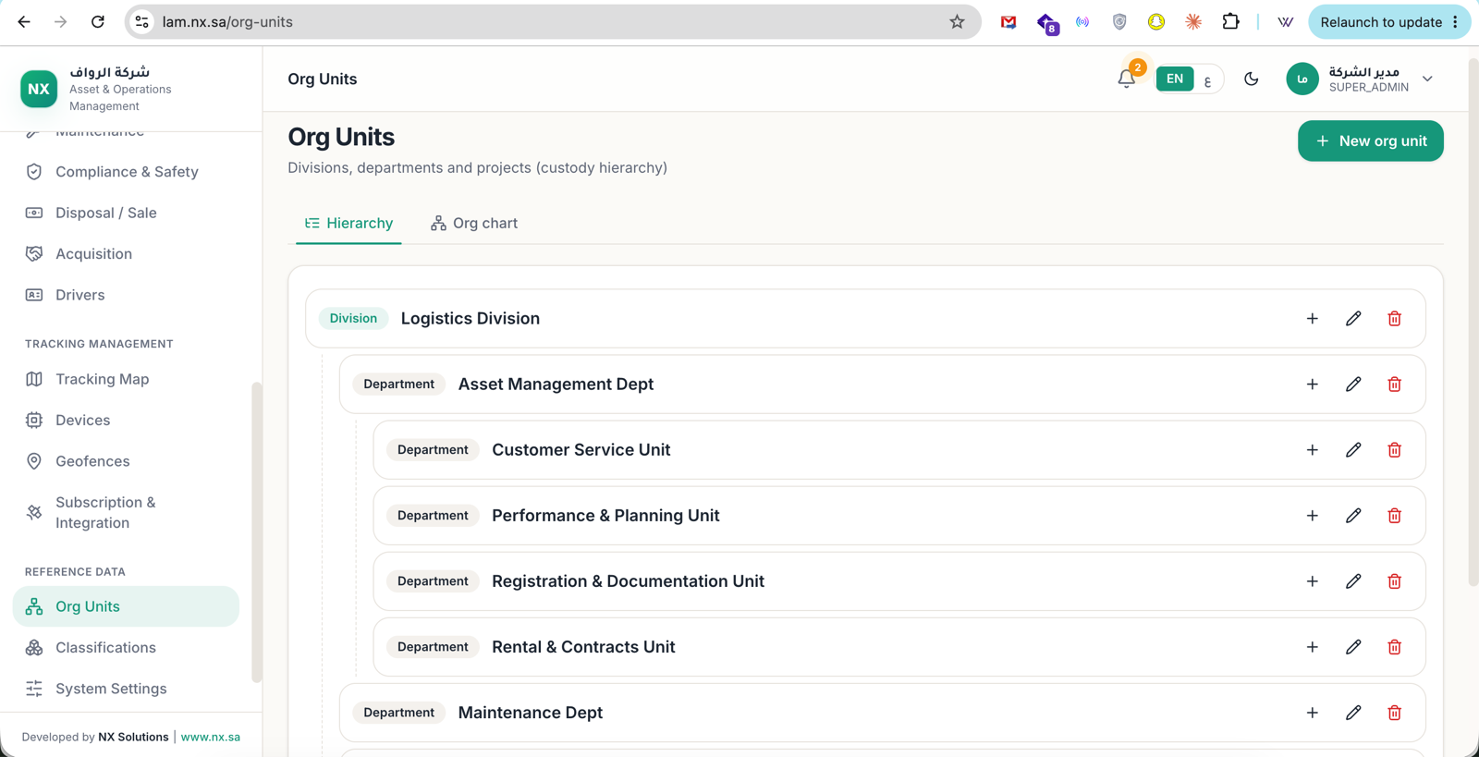The height and width of the screenshot is (757, 1479).
Task: Open Disposal / Sale in sidebar
Action: 126,213
